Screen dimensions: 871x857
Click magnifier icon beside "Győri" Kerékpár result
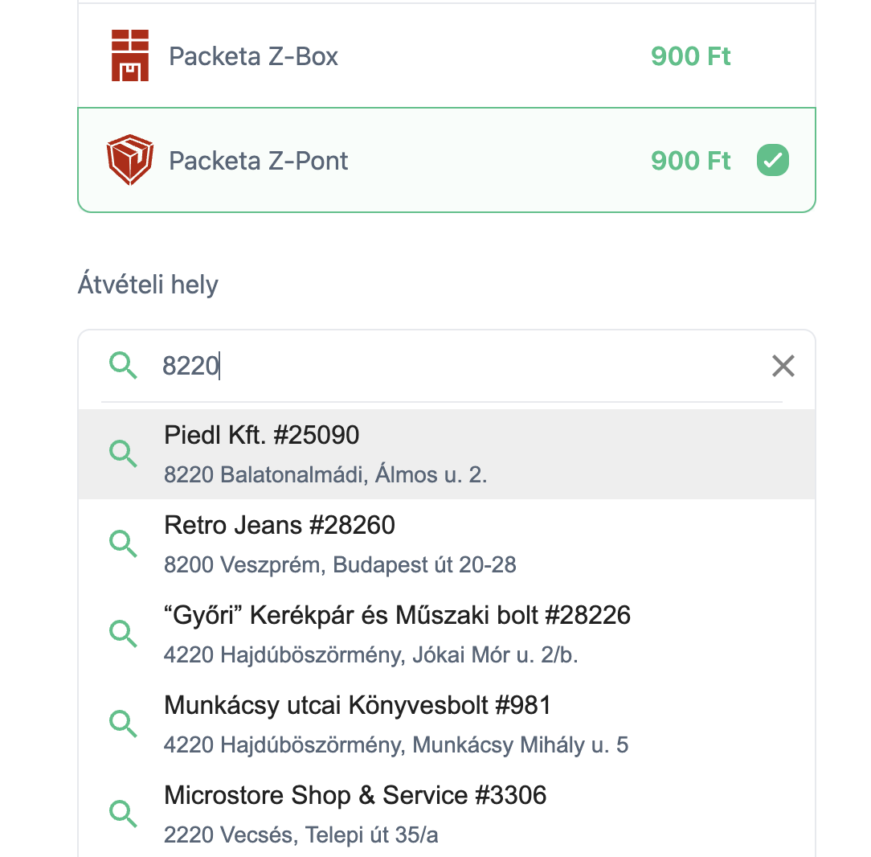coord(123,634)
